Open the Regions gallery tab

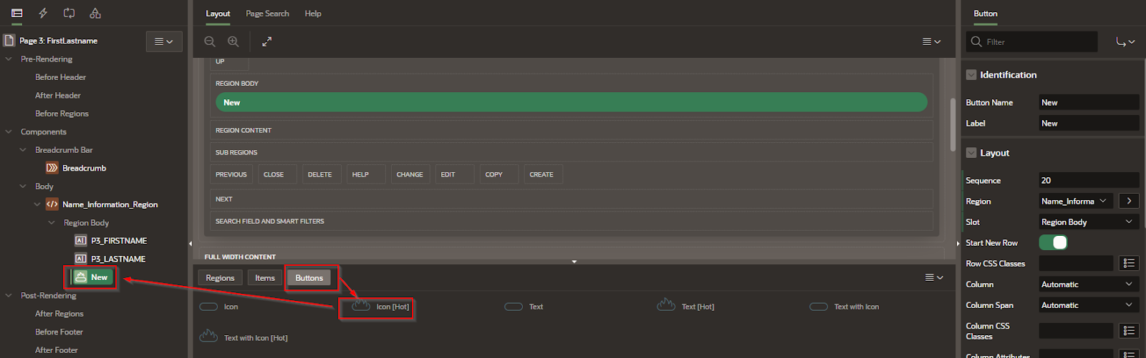pyautogui.click(x=220, y=278)
